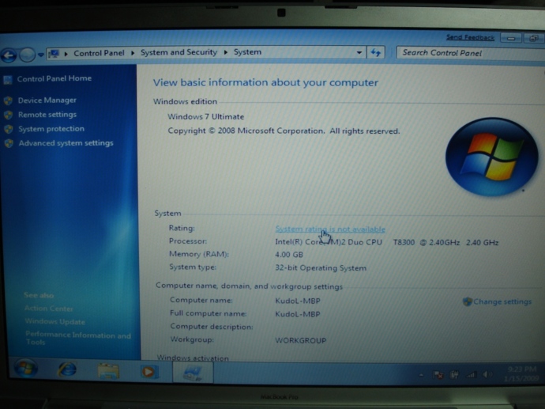
Task: Open Windows Explorer folder on taskbar
Action: coord(108,371)
